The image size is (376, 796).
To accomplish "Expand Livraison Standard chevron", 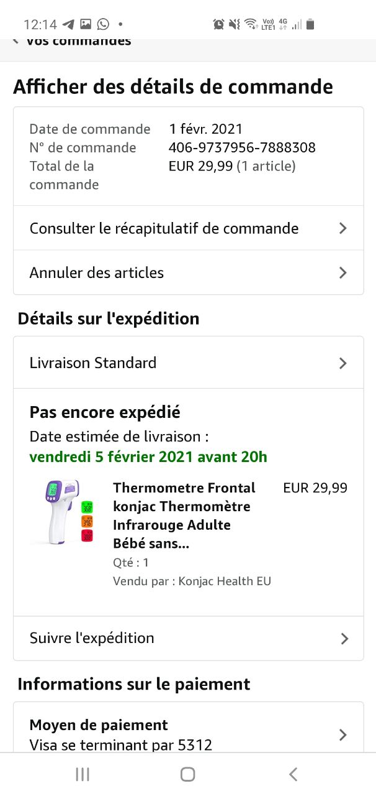I will (x=342, y=363).
